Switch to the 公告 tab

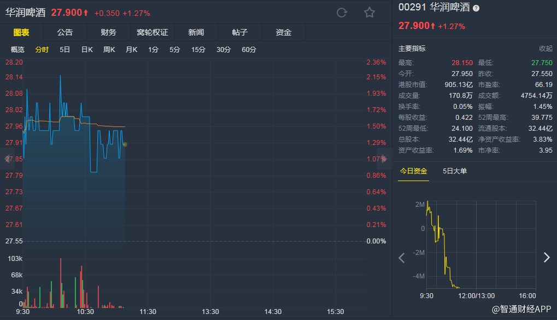coord(65,32)
